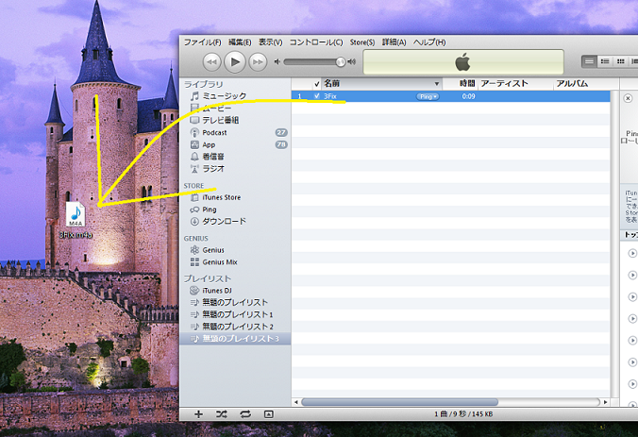The height and width of the screenshot is (437, 638).
Task: Open the 編集(E) menu
Action: pyautogui.click(x=240, y=42)
